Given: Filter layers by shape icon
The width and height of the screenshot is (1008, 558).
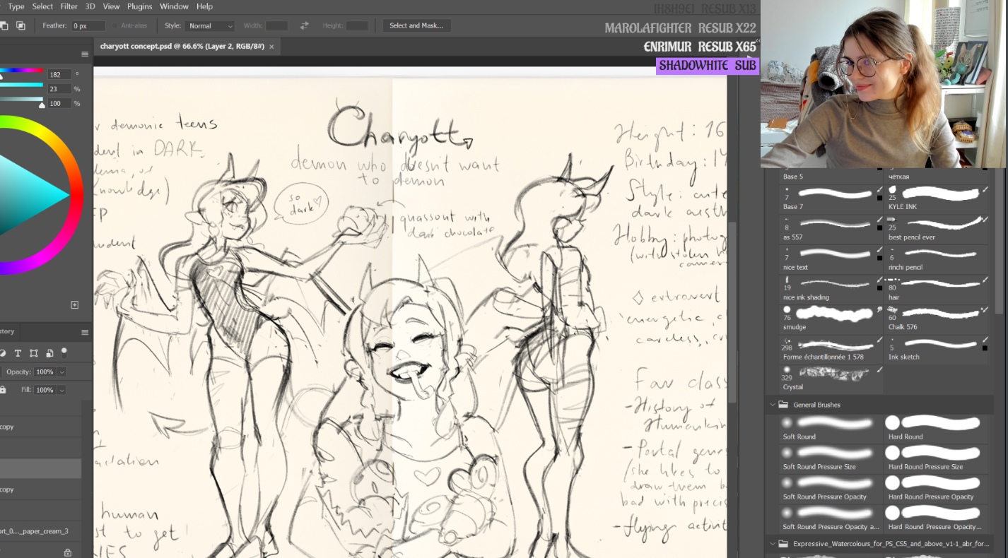Looking at the screenshot, I should click(x=33, y=353).
